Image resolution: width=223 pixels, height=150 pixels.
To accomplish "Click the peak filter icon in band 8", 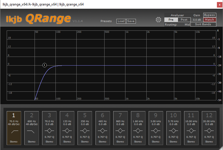I will [x=138, y=131].
